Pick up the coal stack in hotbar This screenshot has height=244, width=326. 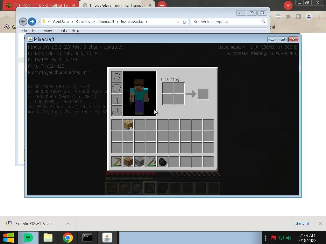coord(162,162)
